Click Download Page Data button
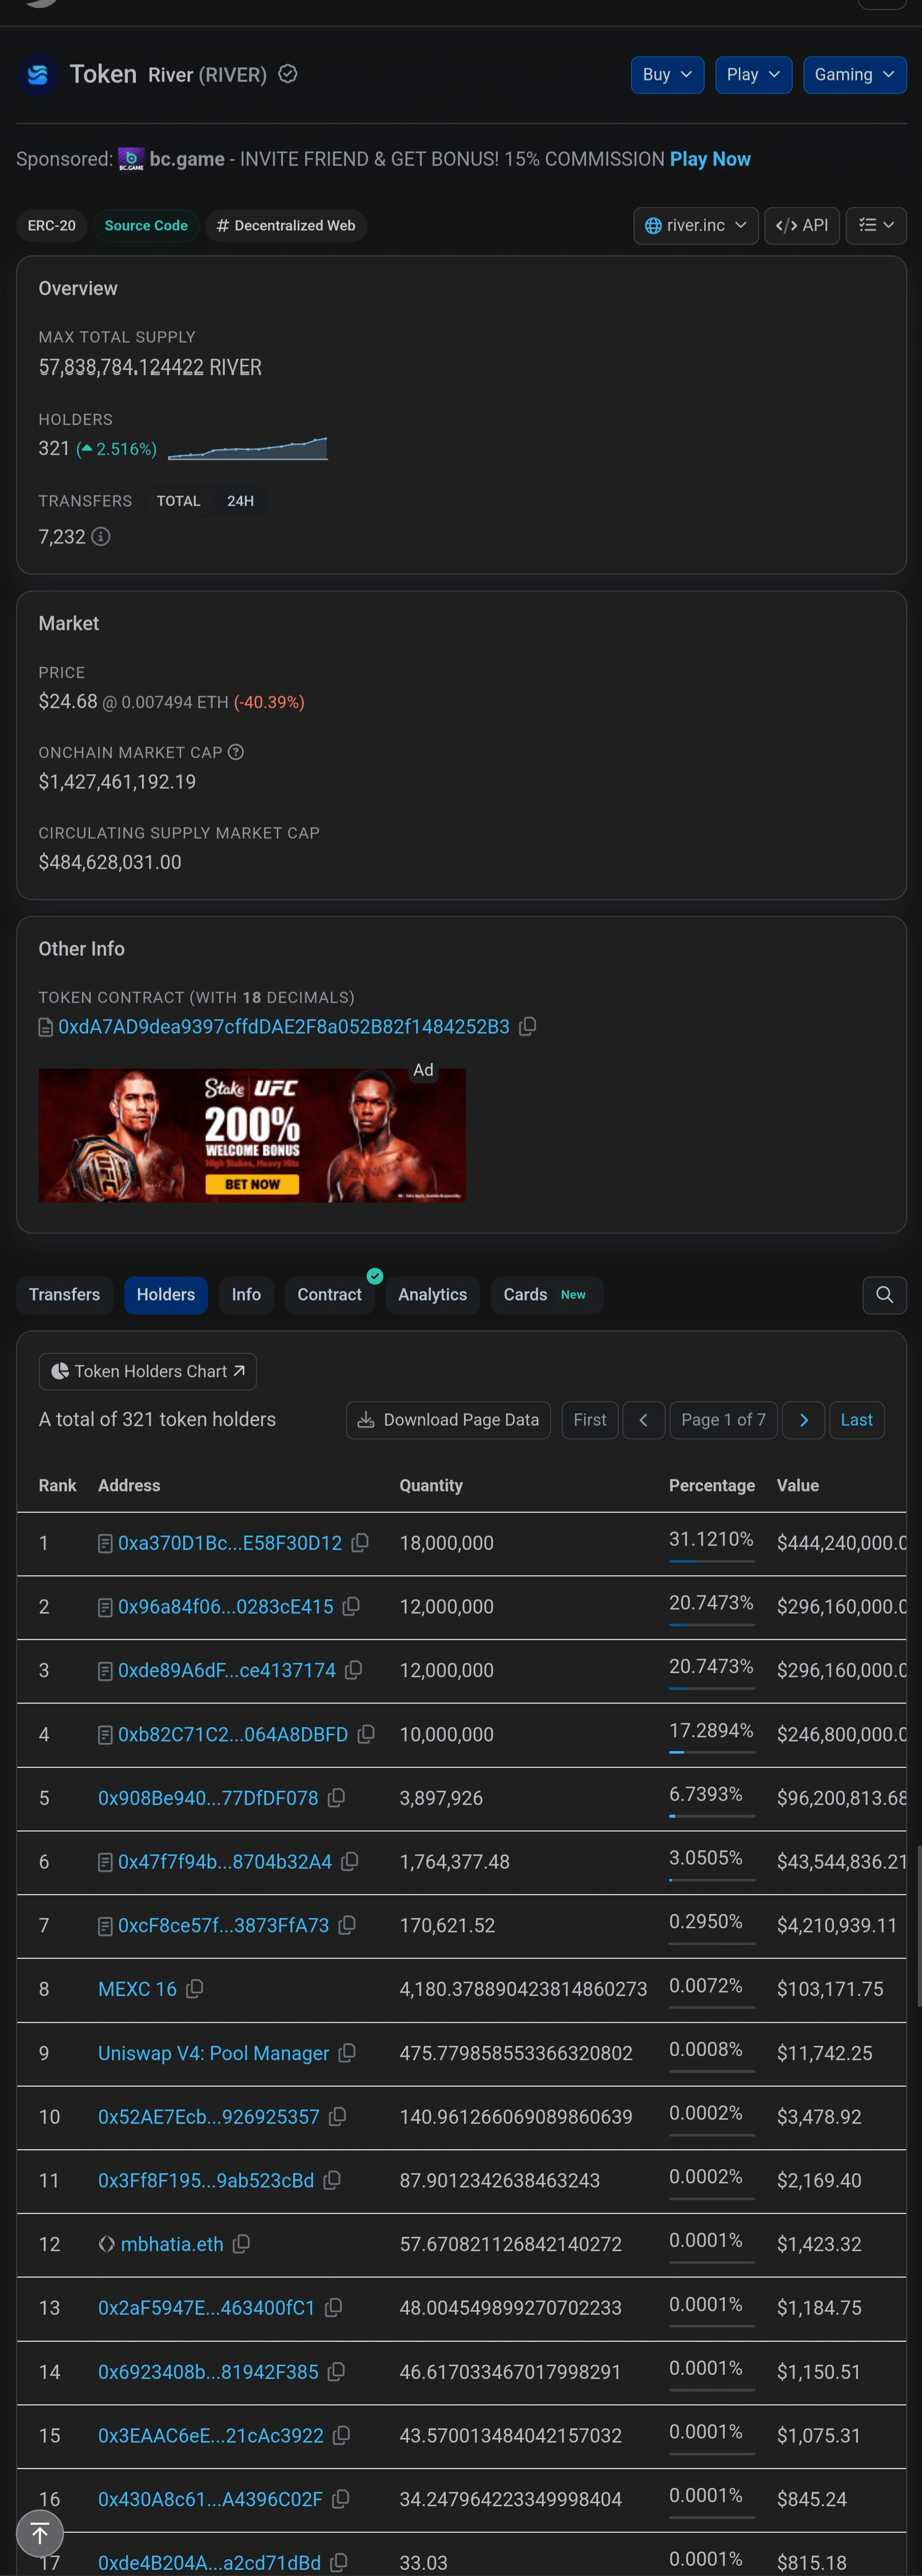 448,1420
